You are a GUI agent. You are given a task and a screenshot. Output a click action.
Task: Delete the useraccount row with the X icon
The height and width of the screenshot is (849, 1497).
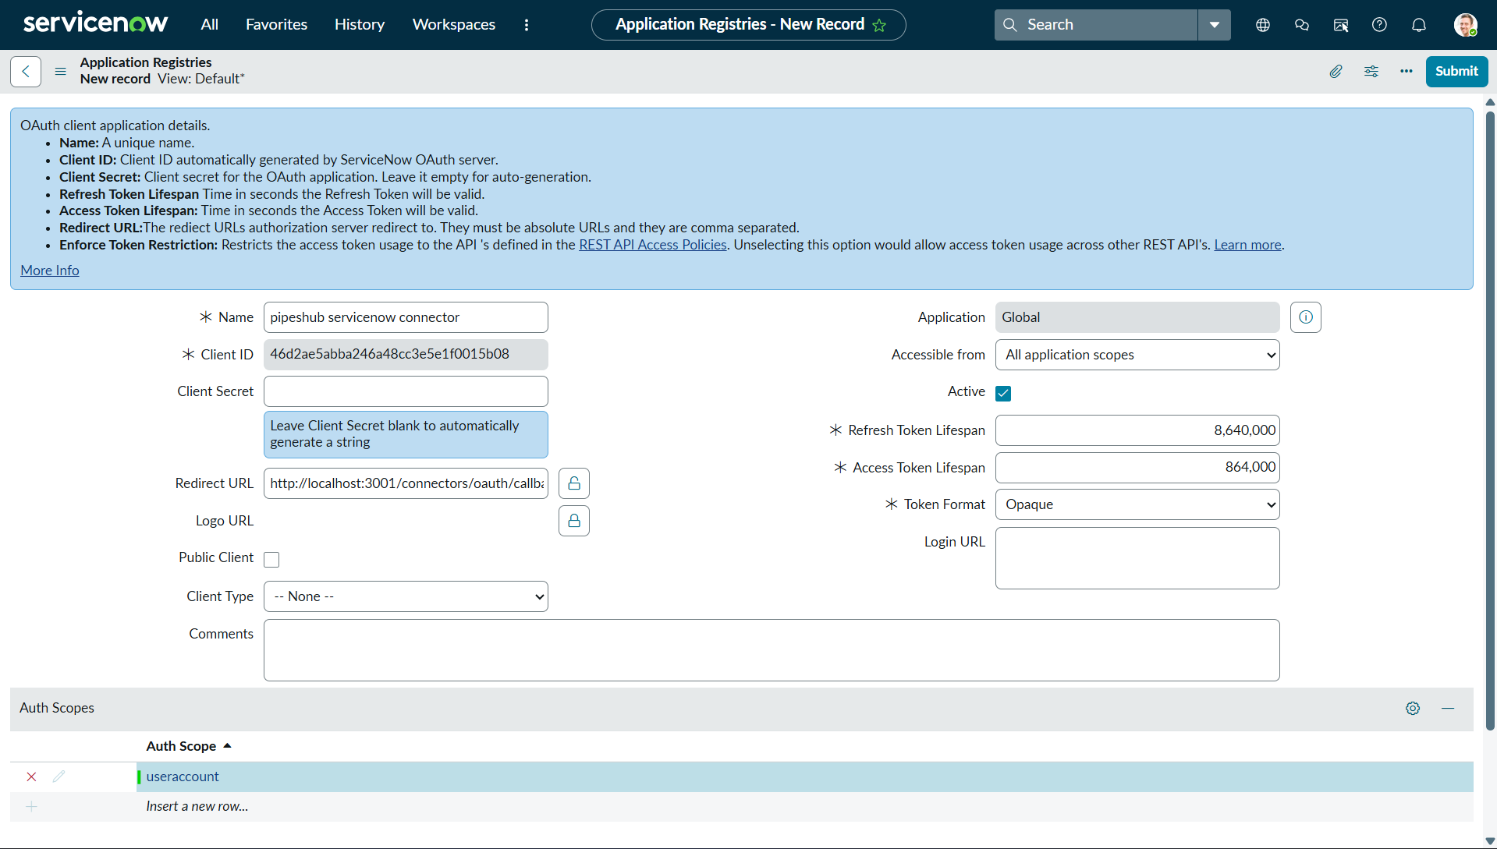[x=30, y=776]
